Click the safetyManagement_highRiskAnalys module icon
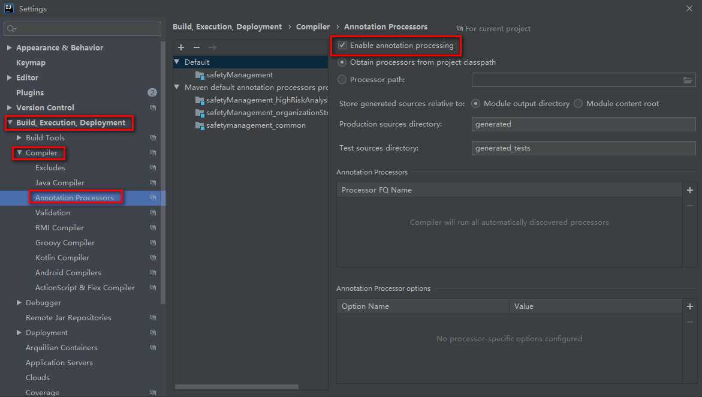Screen dimensions: 702x397 tap(200, 100)
